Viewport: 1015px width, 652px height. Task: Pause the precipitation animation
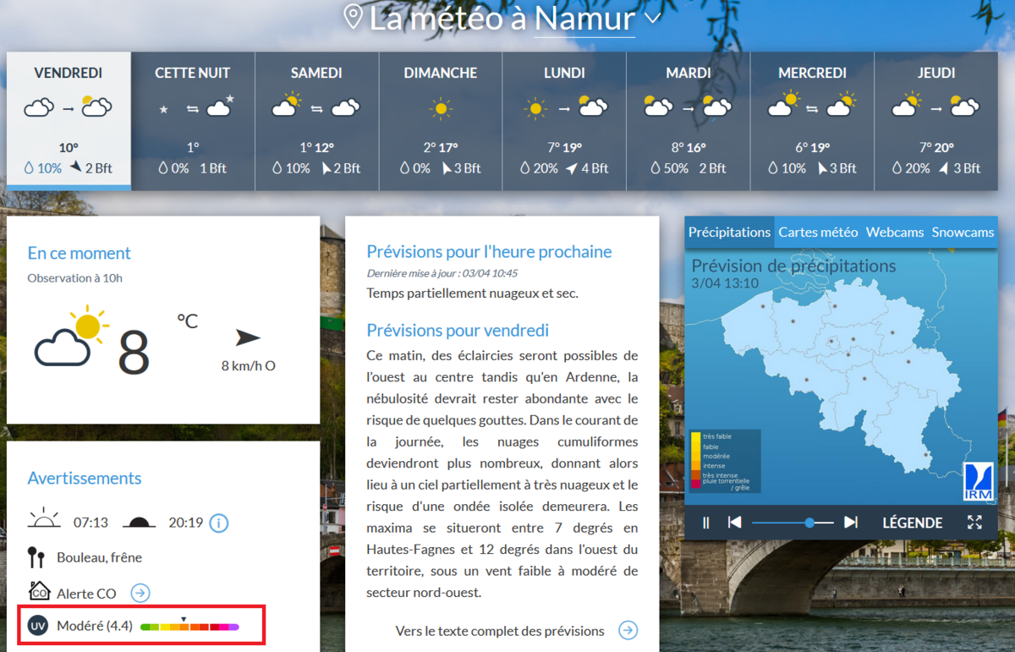[x=706, y=523]
